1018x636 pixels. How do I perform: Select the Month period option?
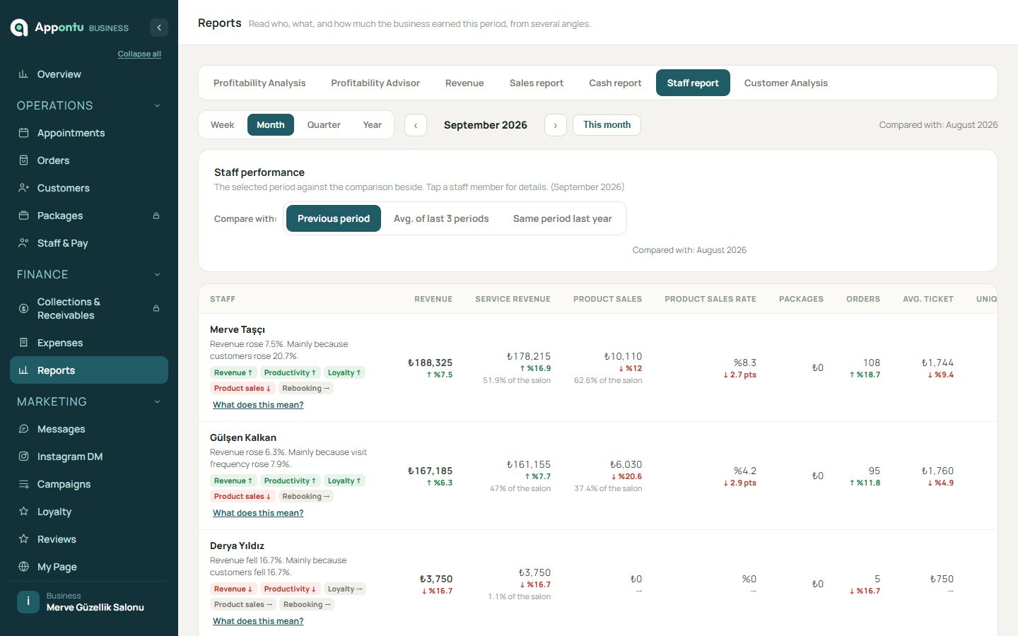(271, 125)
